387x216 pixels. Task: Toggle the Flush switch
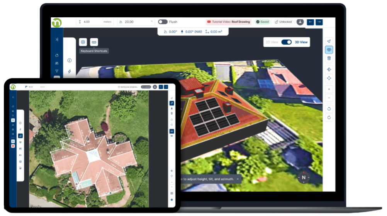pos(163,22)
